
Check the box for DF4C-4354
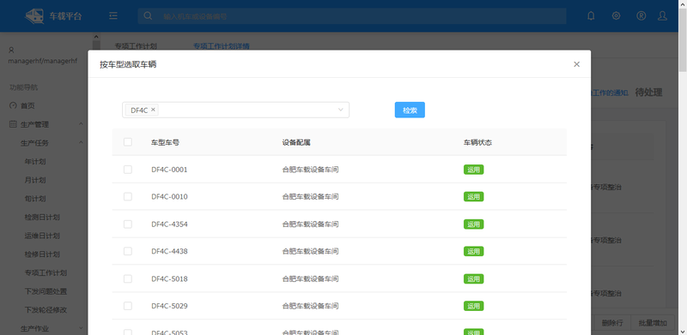coord(127,224)
